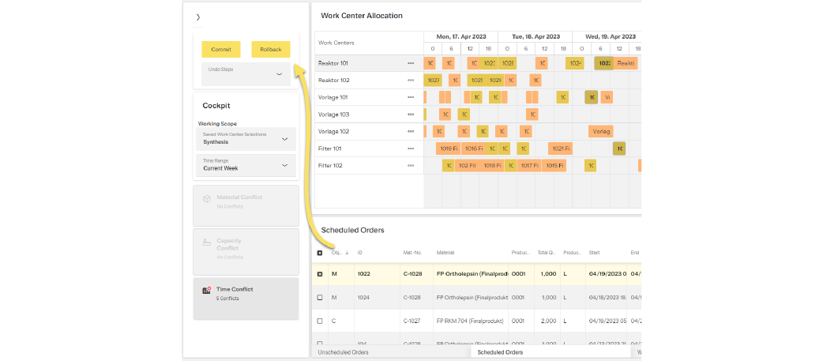Toggle the select-all checkbox in Scheduled Orders header
This screenshot has width=823, height=361.
pyautogui.click(x=320, y=254)
